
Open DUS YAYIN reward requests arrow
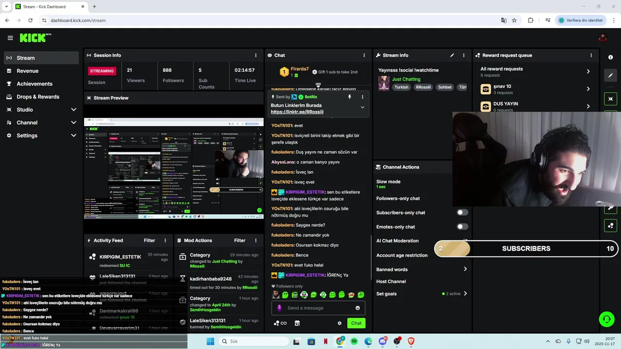click(588, 106)
